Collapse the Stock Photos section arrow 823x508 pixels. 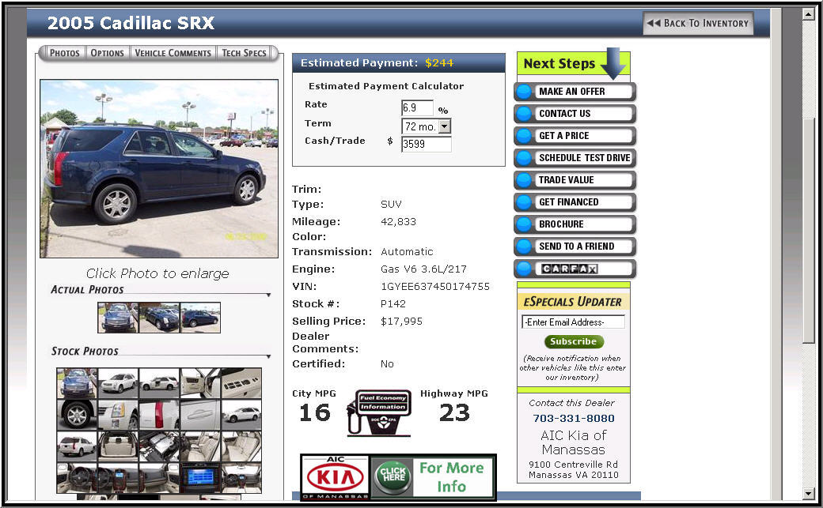click(x=268, y=356)
